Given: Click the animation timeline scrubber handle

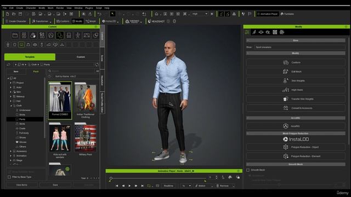Looking at the screenshot, I should coord(111,178).
